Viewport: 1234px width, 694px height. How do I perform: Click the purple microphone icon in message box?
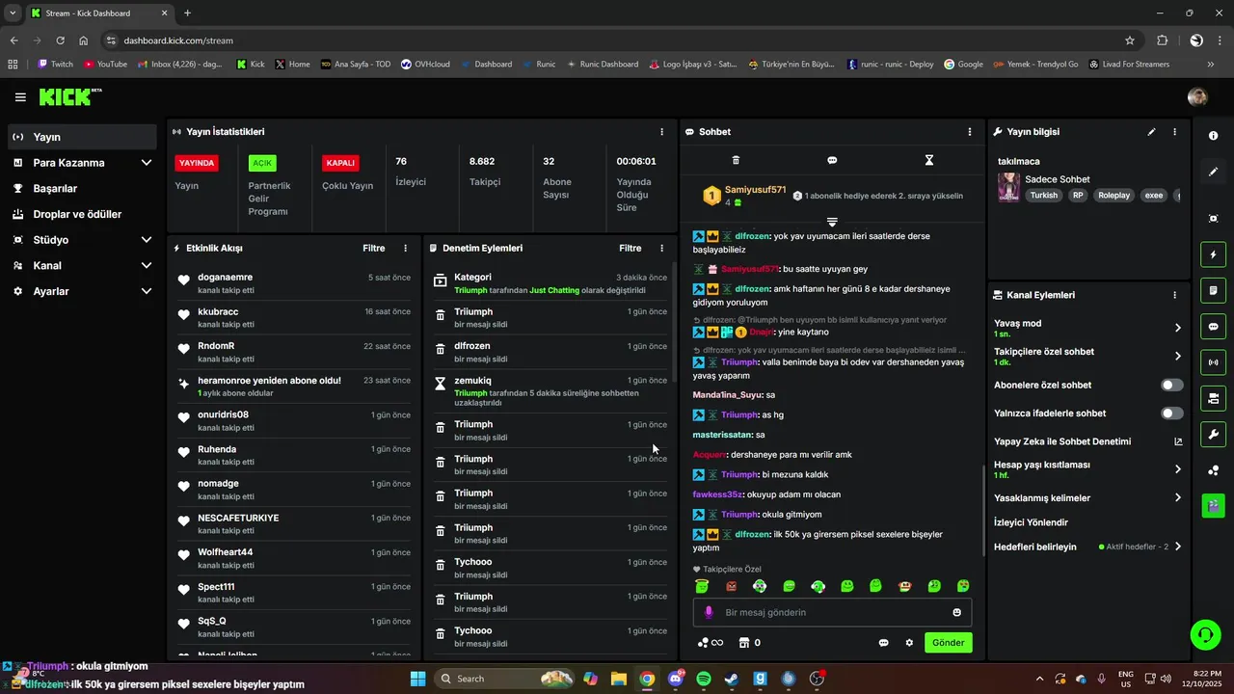click(709, 612)
